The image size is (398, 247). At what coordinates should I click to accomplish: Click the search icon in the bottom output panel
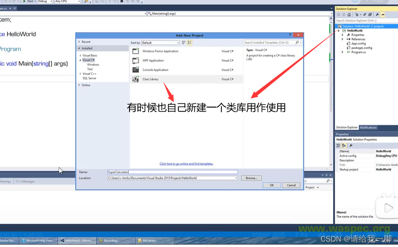328,181
